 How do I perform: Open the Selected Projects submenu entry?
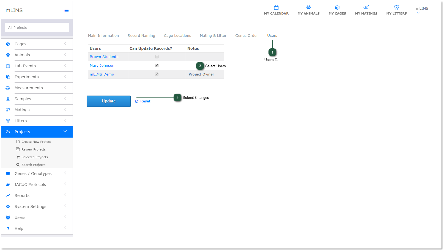pyautogui.click(x=35, y=157)
